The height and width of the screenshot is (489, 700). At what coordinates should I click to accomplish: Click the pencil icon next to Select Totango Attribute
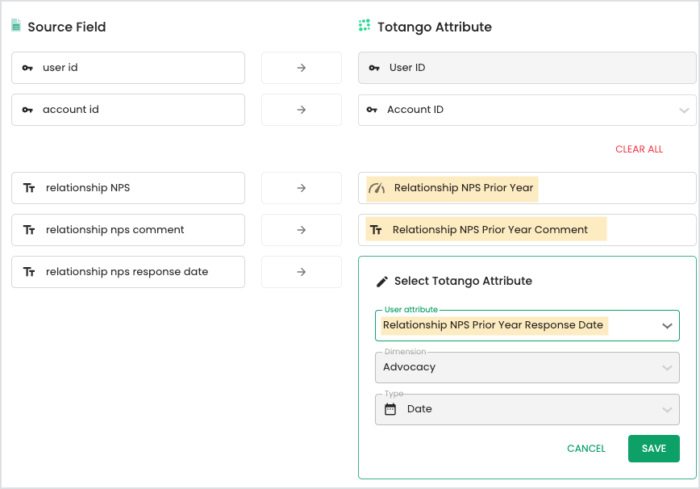click(x=382, y=282)
